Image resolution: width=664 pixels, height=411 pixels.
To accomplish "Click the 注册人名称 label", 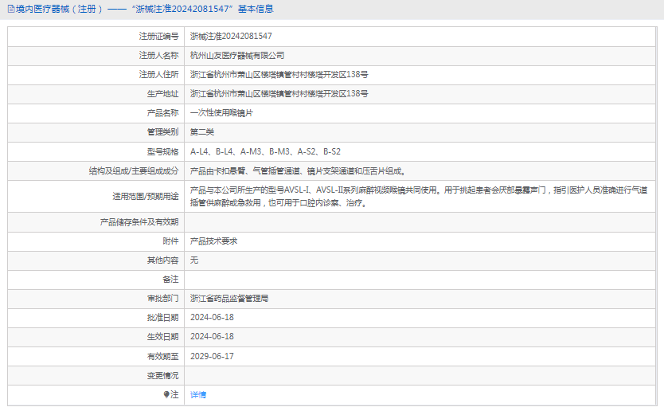I will click(158, 56).
